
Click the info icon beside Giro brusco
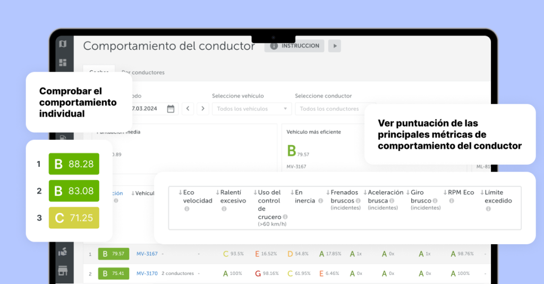pos(435,201)
